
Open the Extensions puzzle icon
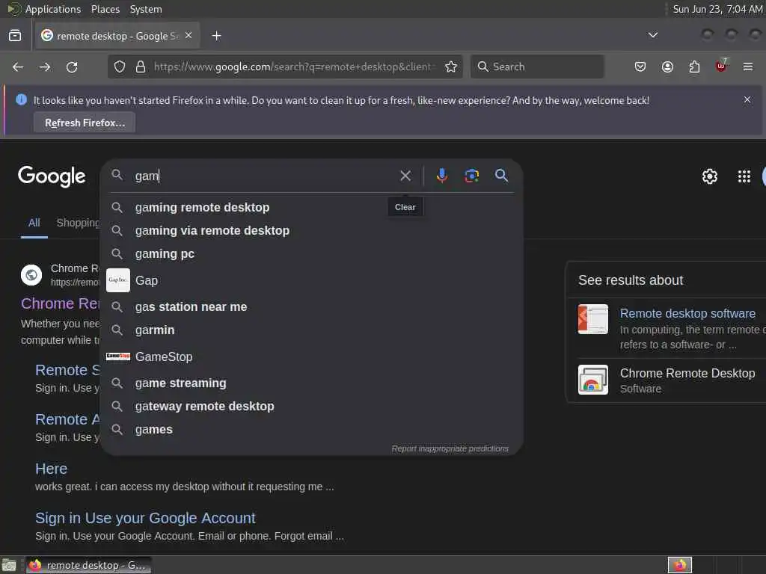694,67
